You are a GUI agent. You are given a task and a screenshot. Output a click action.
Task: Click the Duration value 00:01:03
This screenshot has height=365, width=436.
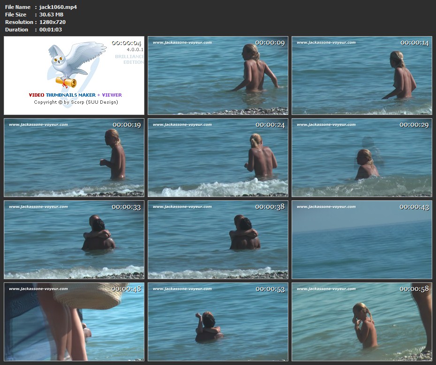pos(51,30)
